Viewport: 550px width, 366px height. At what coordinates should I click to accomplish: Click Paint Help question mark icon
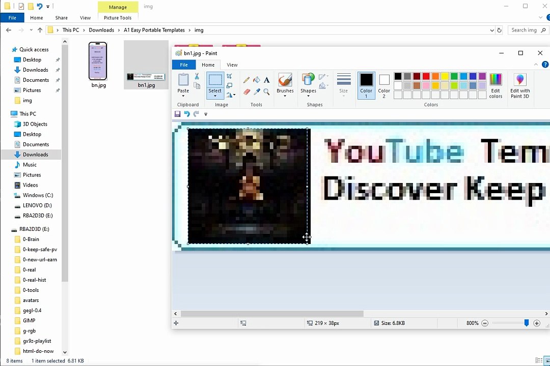pos(545,65)
